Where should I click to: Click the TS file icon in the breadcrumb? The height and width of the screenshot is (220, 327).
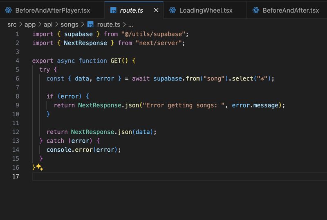tap(91, 24)
